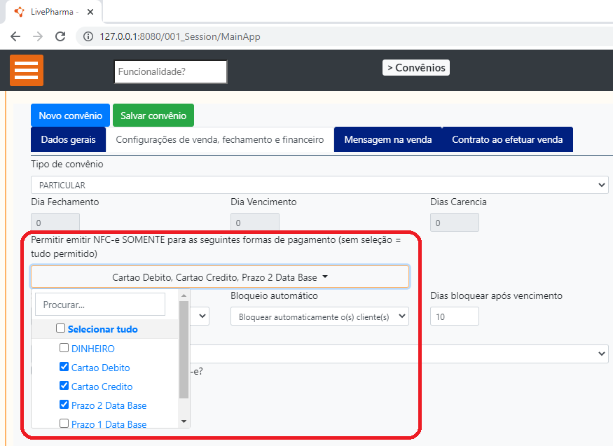
Task: Uncheck the Cartao Debito option
Action: point(64,367)
